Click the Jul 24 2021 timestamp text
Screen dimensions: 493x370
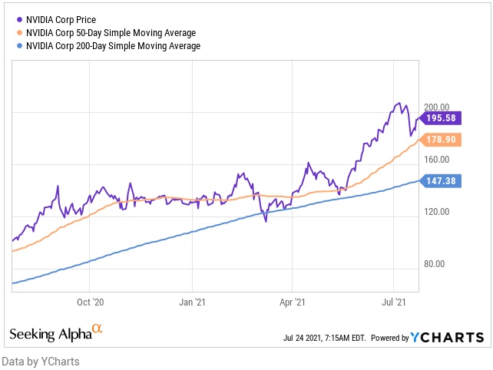326,338
